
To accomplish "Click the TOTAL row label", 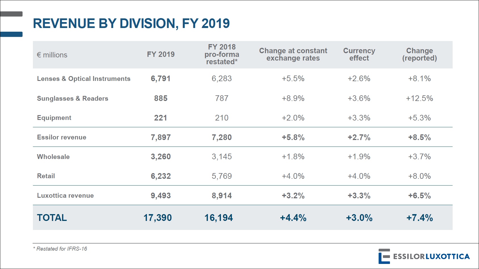I will [52, 218].
